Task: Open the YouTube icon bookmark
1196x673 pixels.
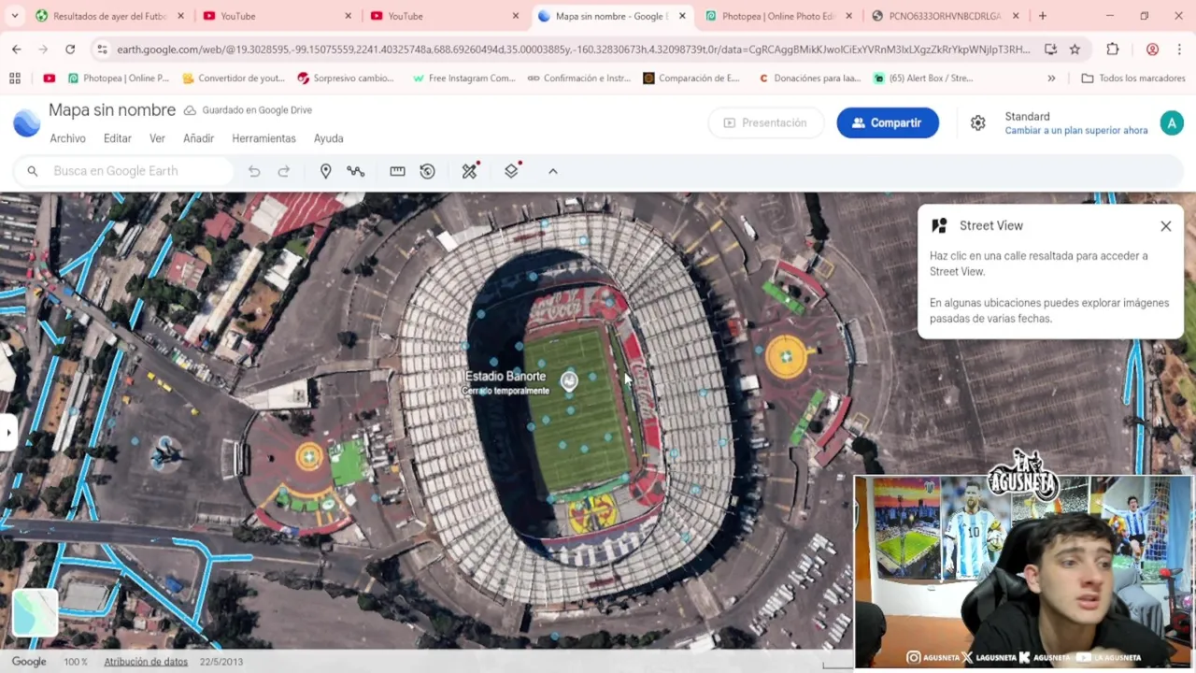Action: pos(50,79)
